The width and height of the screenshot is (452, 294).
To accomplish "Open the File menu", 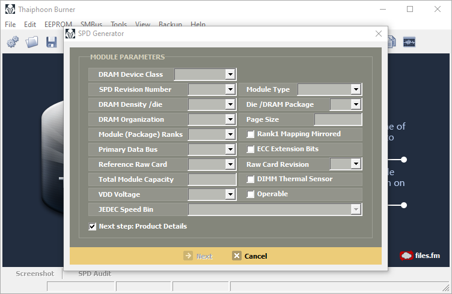I will pos(10,25).
